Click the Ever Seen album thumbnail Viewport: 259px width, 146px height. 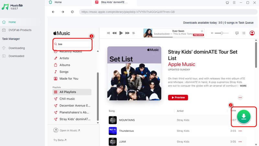pos(148,33)
